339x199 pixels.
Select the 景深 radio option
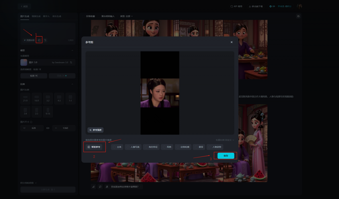coord(199,147)
